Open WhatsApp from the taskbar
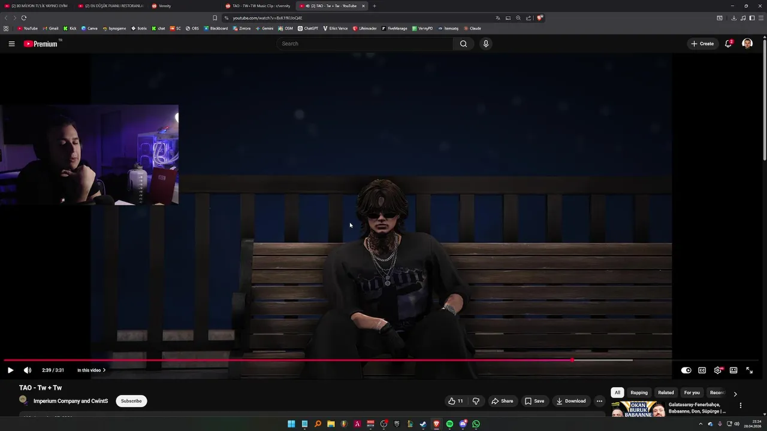The height and width of the screenshot is (431, 767). (476, 424)
